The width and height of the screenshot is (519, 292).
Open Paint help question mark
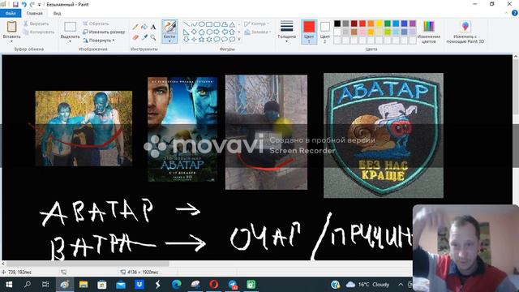click(x=515, y=13)
